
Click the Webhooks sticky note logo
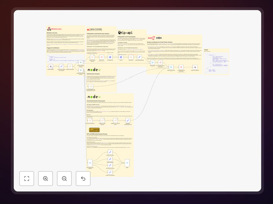pyautogui.click(x=54, y=29)
